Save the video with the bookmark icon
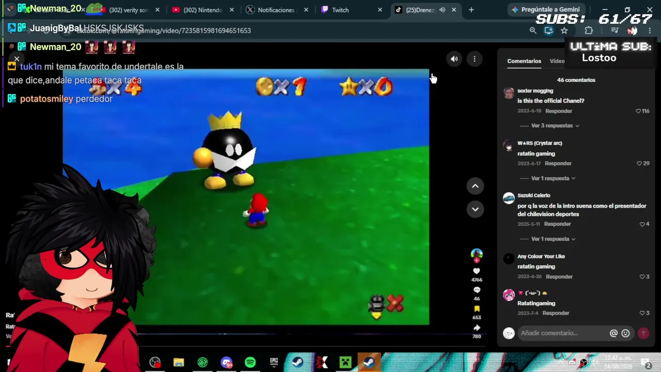661x372 pixels. pos(477,309)
